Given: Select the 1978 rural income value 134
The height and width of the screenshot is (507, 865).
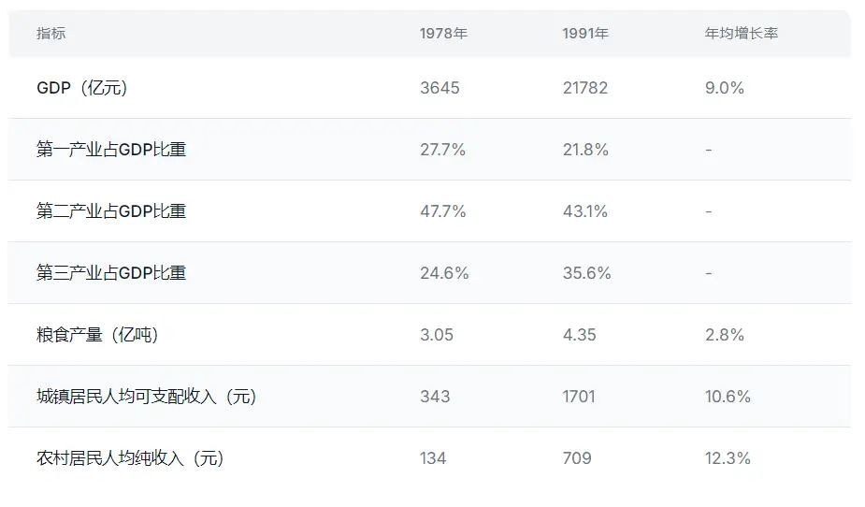Looking at the screenshot, I should coord(433,458).
